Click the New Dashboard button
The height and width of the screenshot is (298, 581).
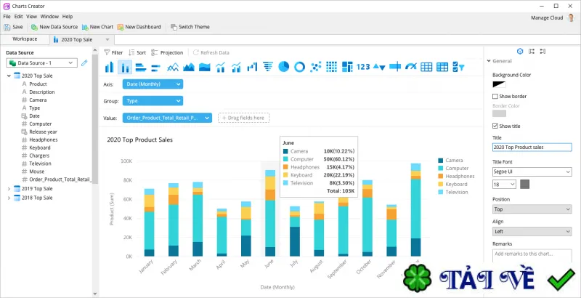point(139,27)
